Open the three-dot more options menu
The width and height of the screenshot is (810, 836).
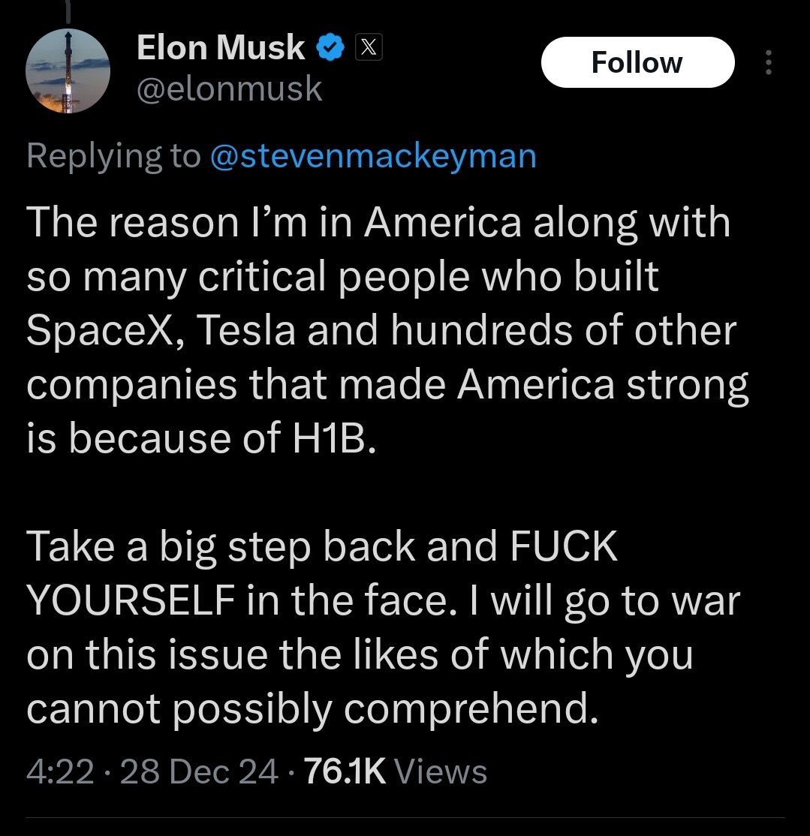pos(767,62)
